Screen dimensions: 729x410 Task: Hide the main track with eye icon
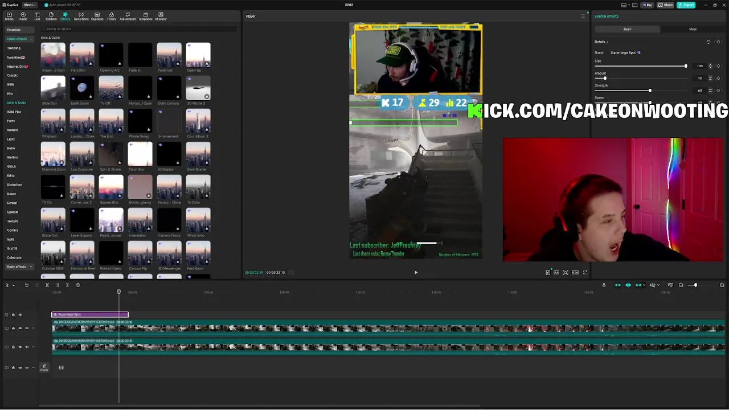(x=20, y=367)
